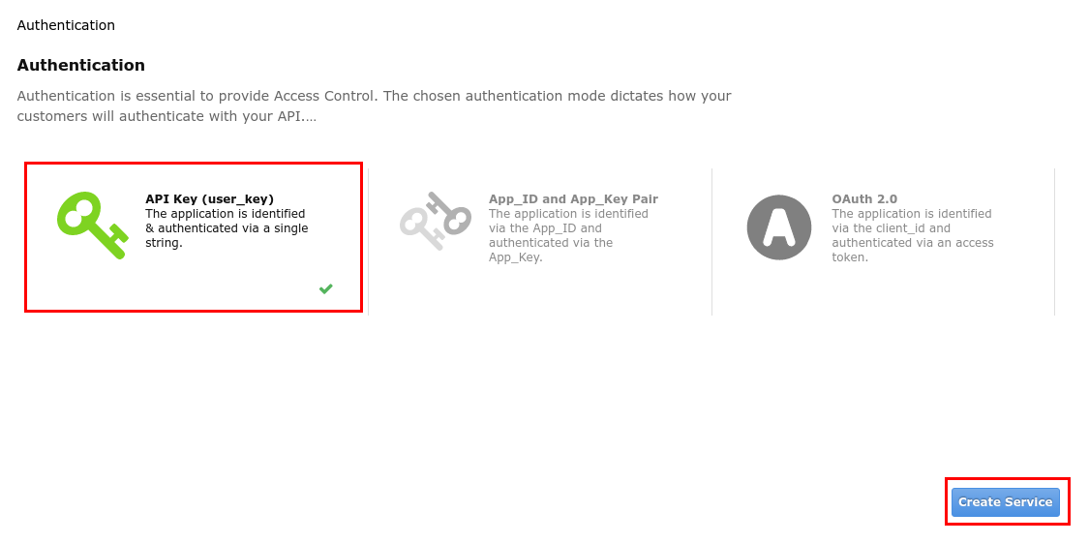
Task: Click the divider between App_ID and OAuth cards
Action: (x=711, y=242)
